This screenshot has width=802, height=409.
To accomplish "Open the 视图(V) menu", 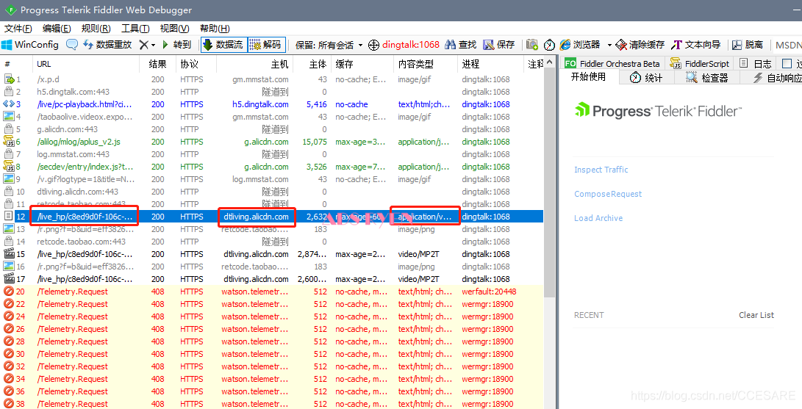I will tap(174, 29).
